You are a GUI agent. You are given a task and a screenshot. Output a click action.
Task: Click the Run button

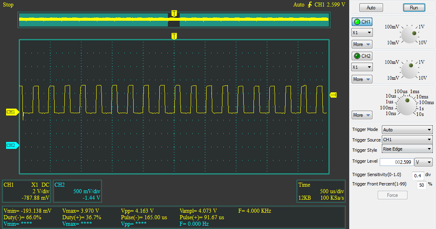click(x=414, y=7)
